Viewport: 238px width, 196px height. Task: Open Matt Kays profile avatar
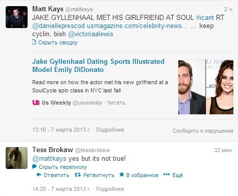pyautogui.click(x=16, y=17)
